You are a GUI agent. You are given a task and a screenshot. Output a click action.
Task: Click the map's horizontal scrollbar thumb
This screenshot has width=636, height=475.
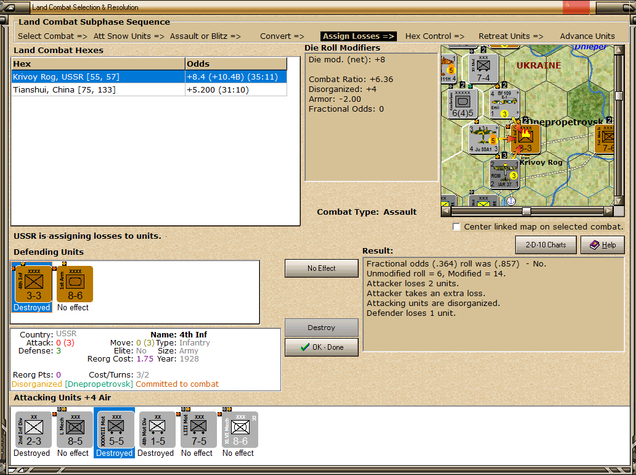tap(526, 211)
